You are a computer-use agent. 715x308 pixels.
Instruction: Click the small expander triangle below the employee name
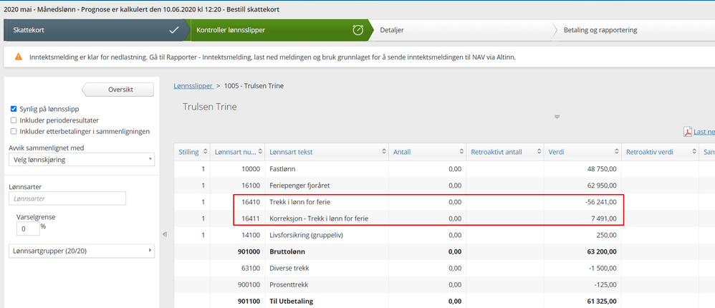[x=557, y=117]
